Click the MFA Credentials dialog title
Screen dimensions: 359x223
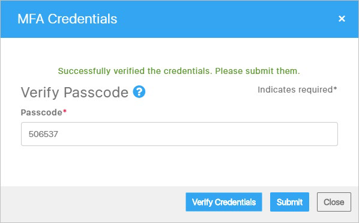[67, 19]
